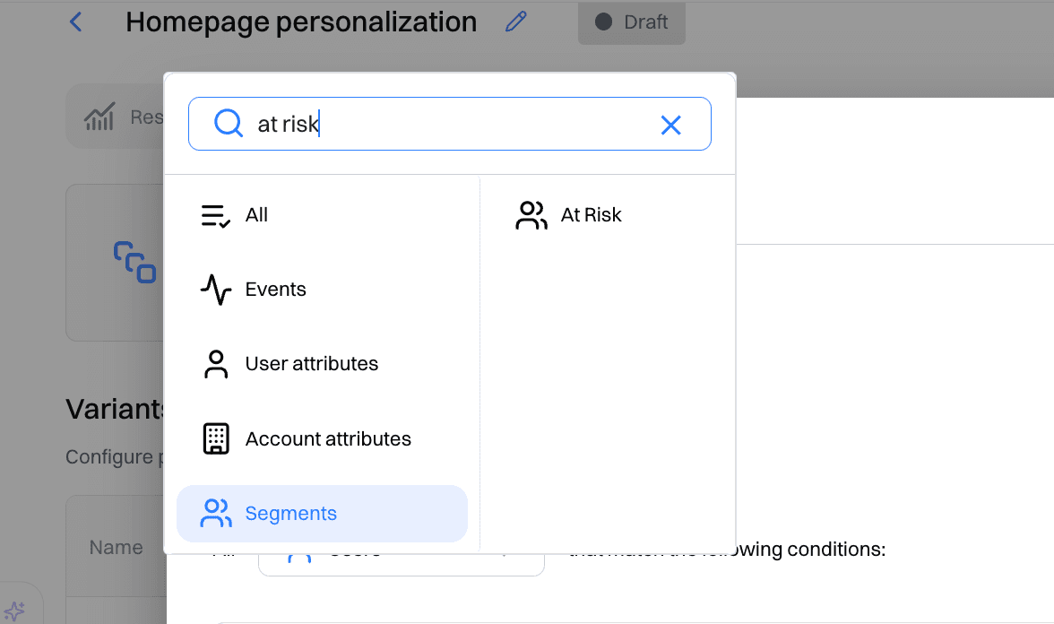
Task: Click the building icon for Account attributes
Action: coord(215,439)
